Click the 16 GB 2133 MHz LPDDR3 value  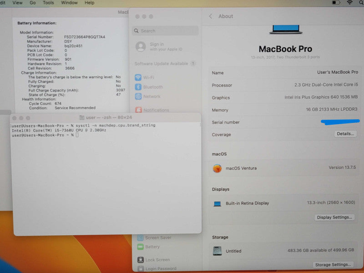coord(332,109)
